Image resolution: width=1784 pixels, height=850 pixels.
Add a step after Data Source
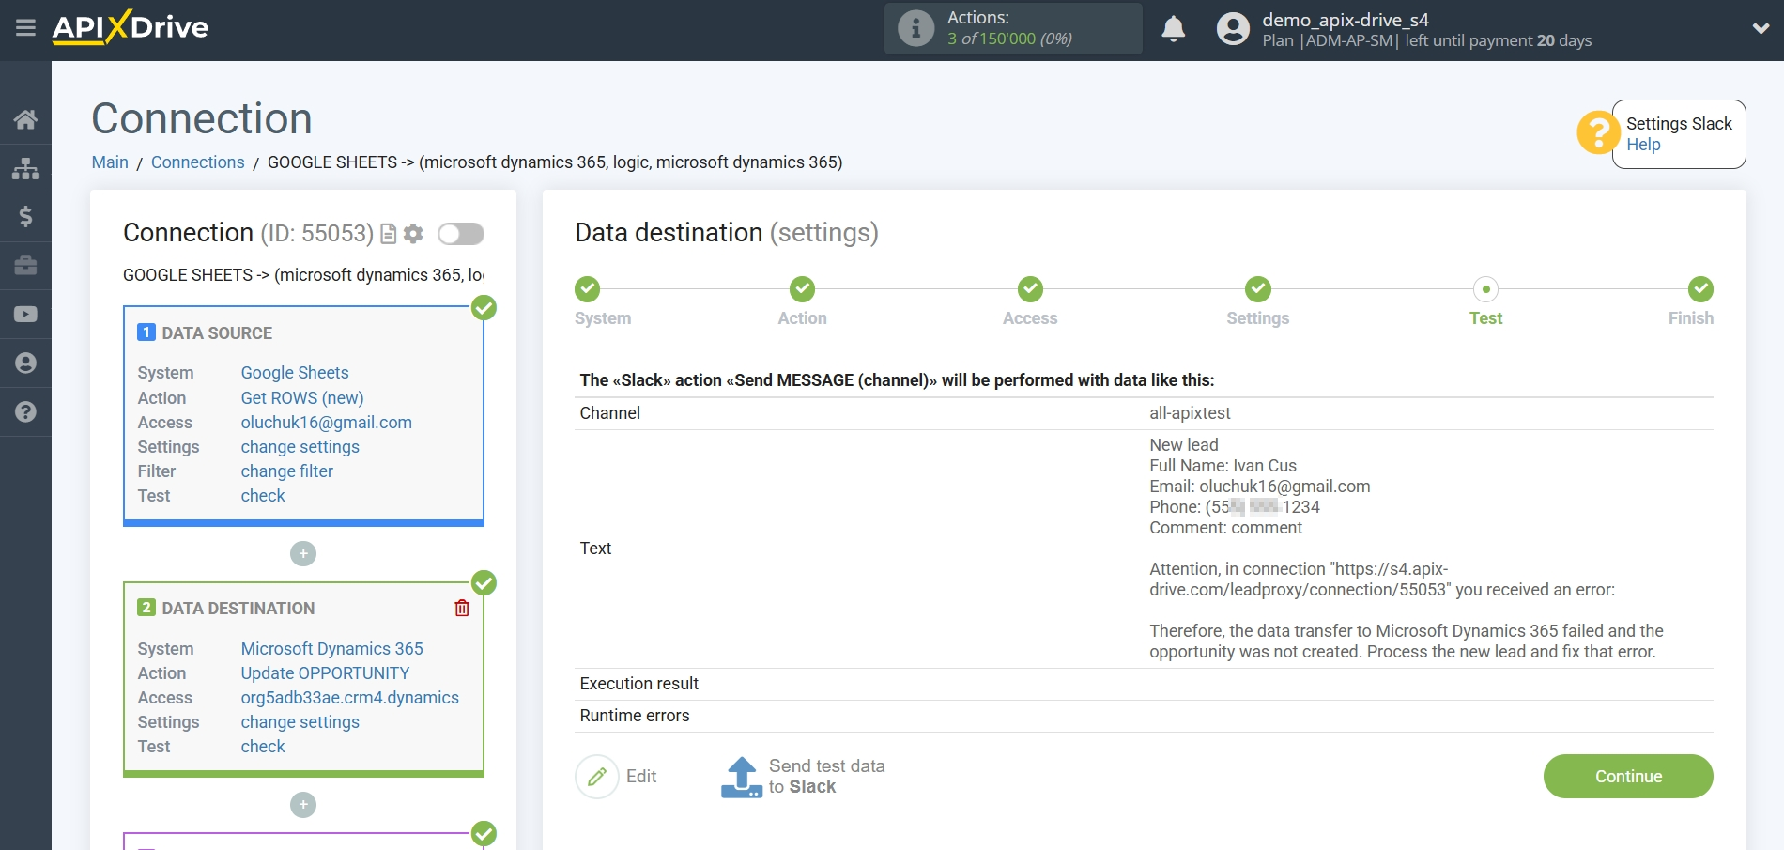[x=303, y=554]
